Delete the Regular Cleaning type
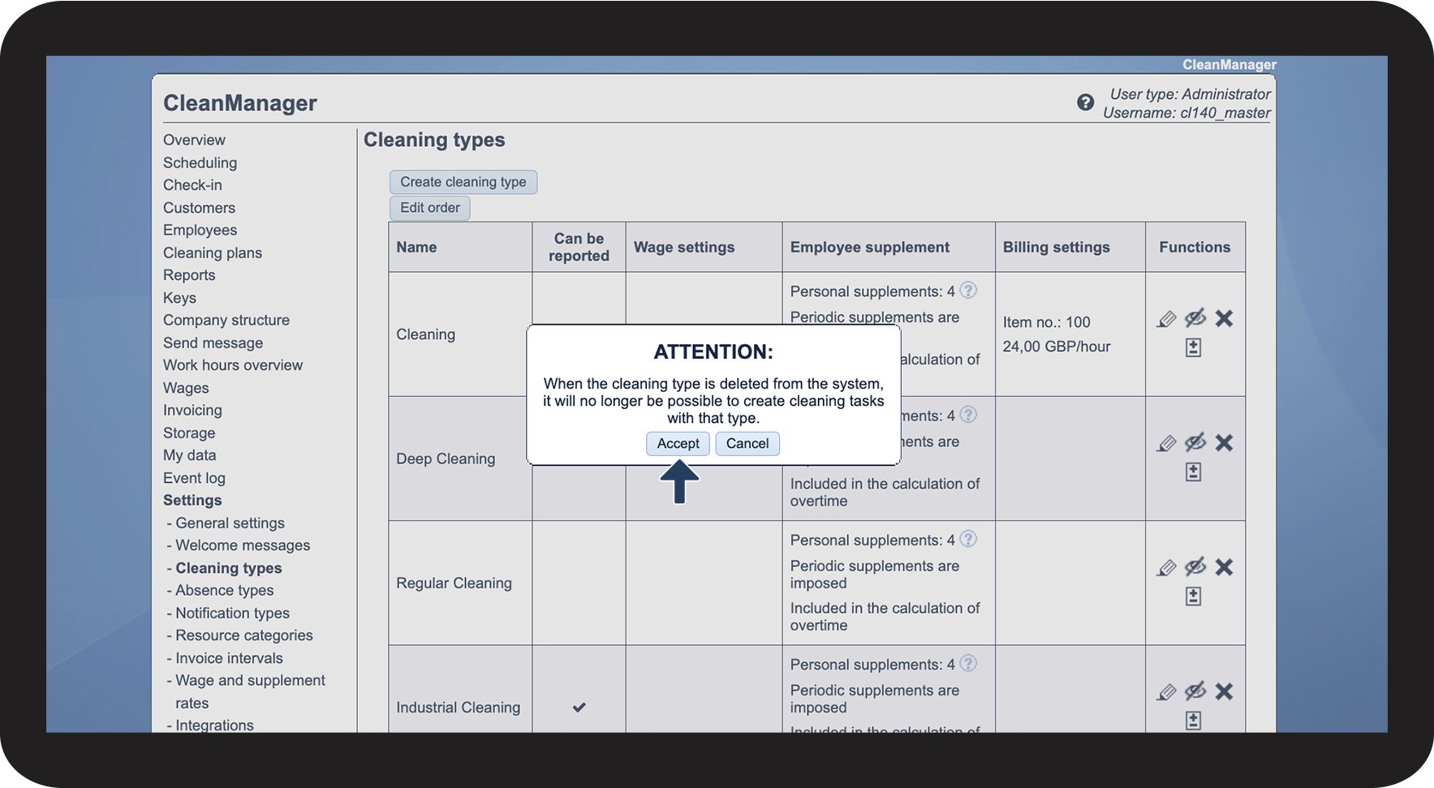1434x788 pixels. (1224, 567)
